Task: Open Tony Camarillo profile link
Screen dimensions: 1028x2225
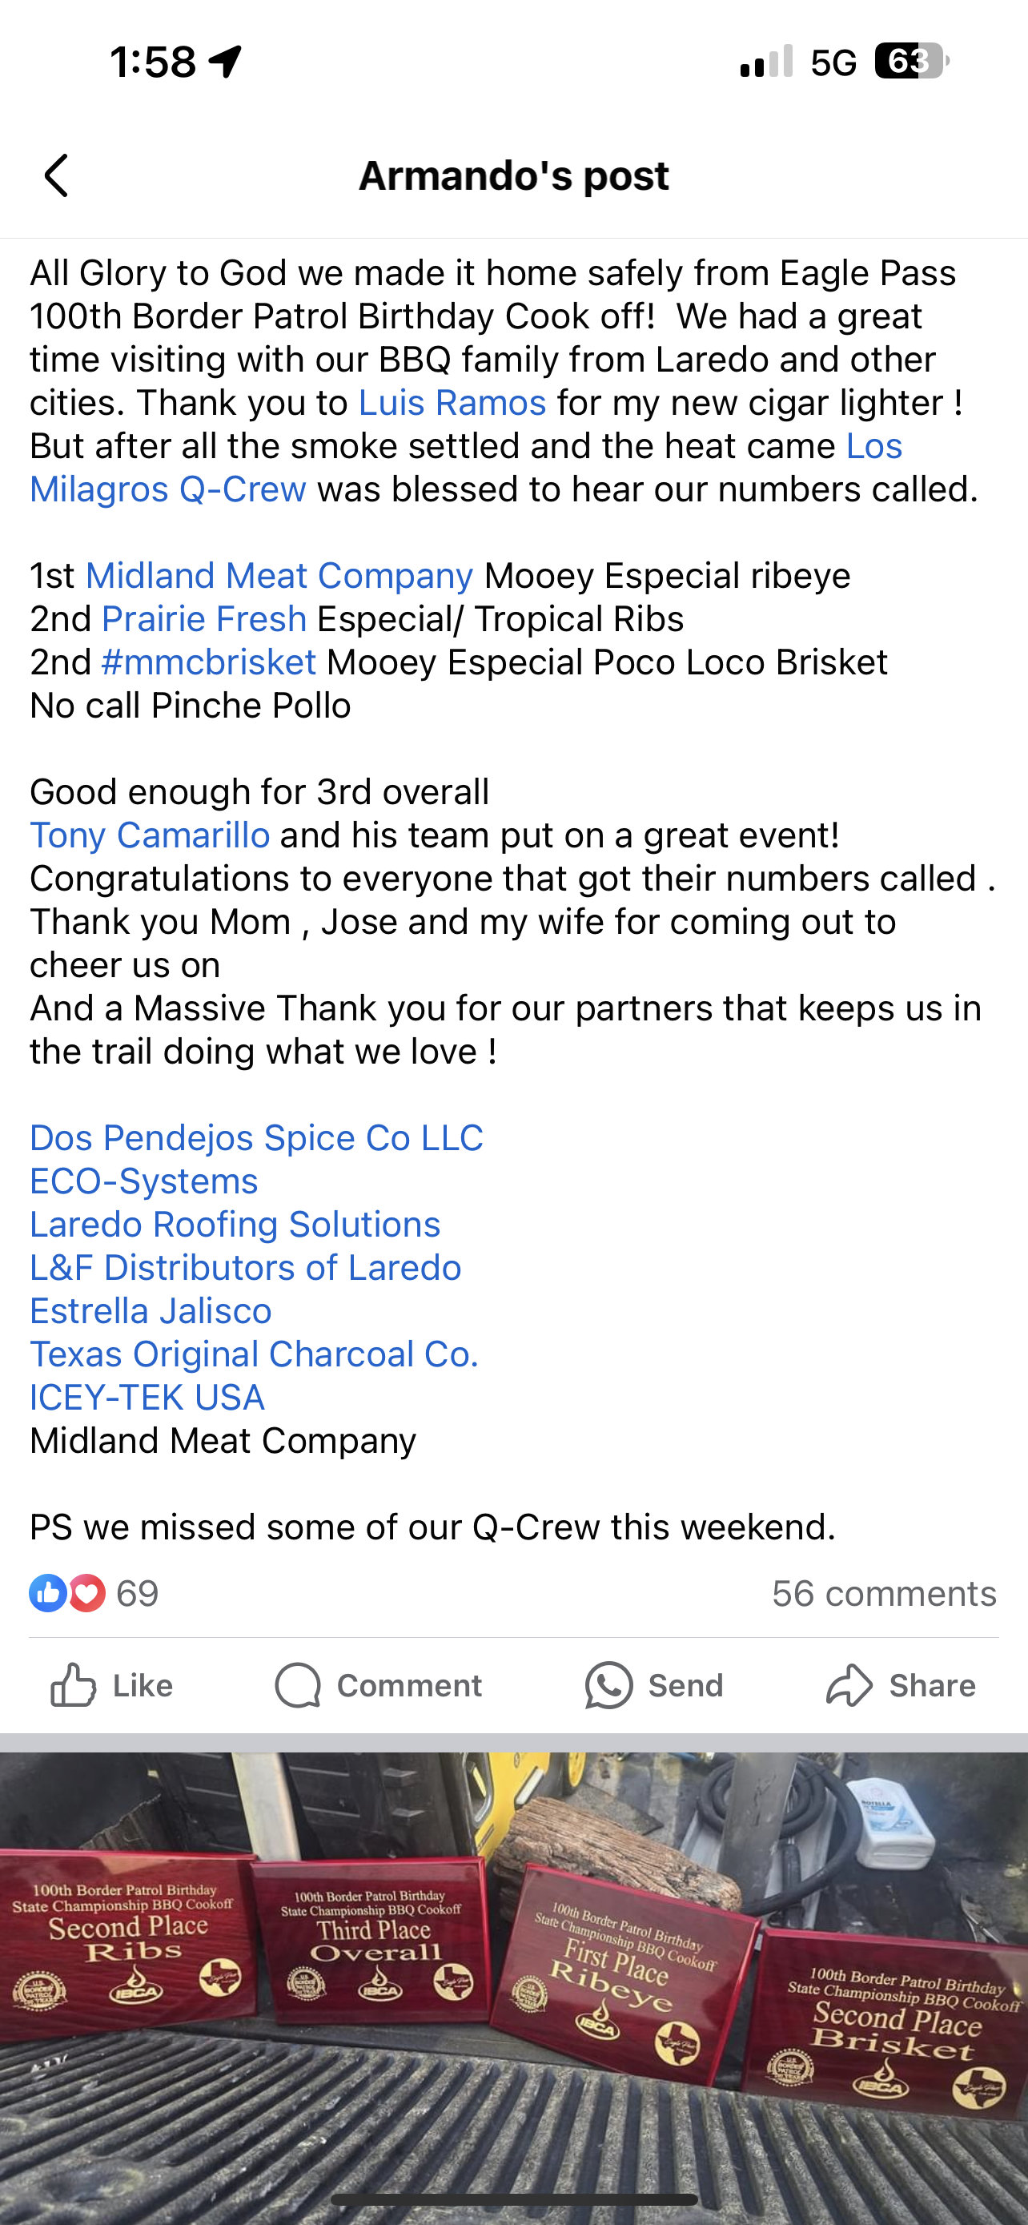Action: pyautogui.click(x=151, y=835)
